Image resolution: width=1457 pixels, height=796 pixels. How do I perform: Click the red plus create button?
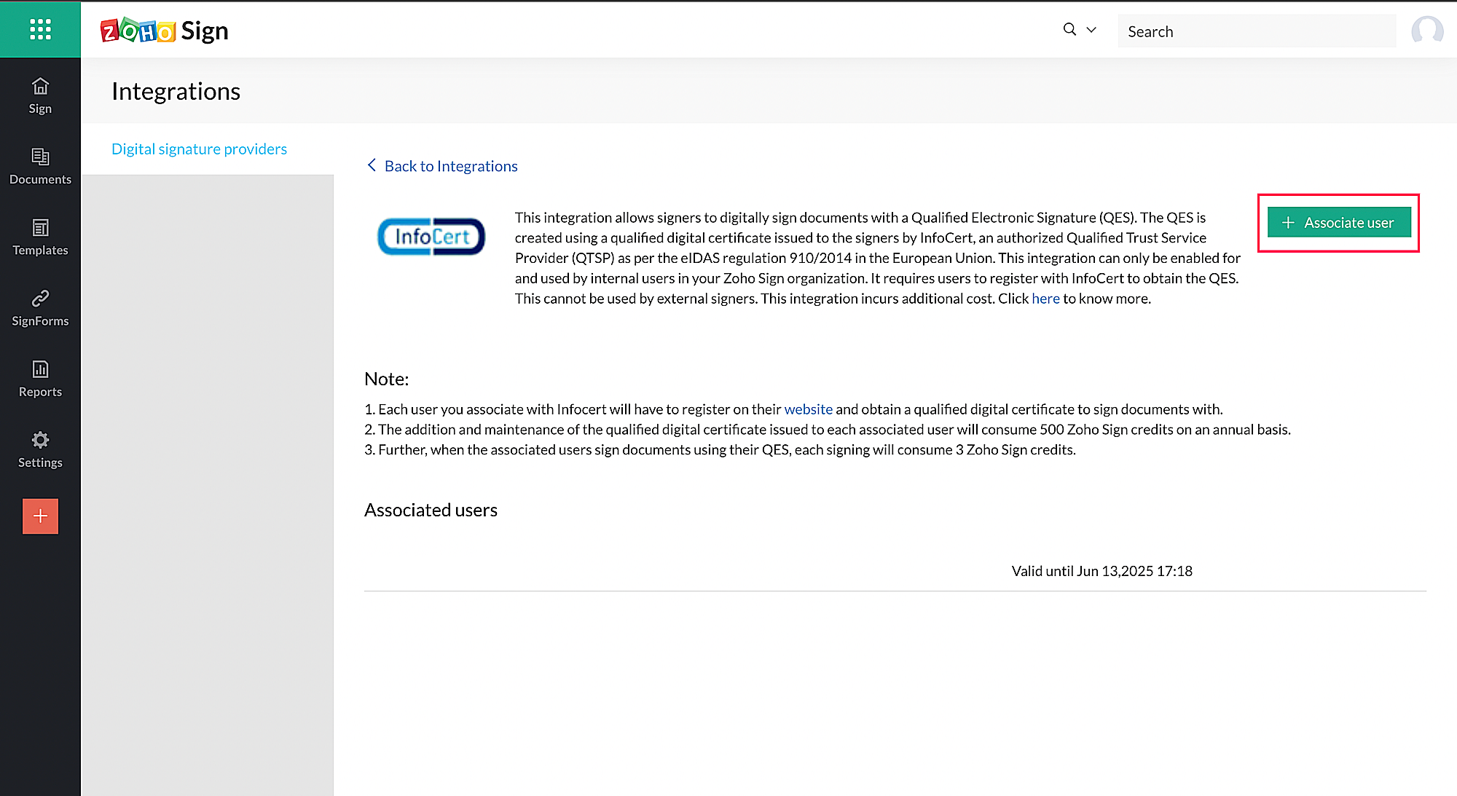[x=40, y=516]
